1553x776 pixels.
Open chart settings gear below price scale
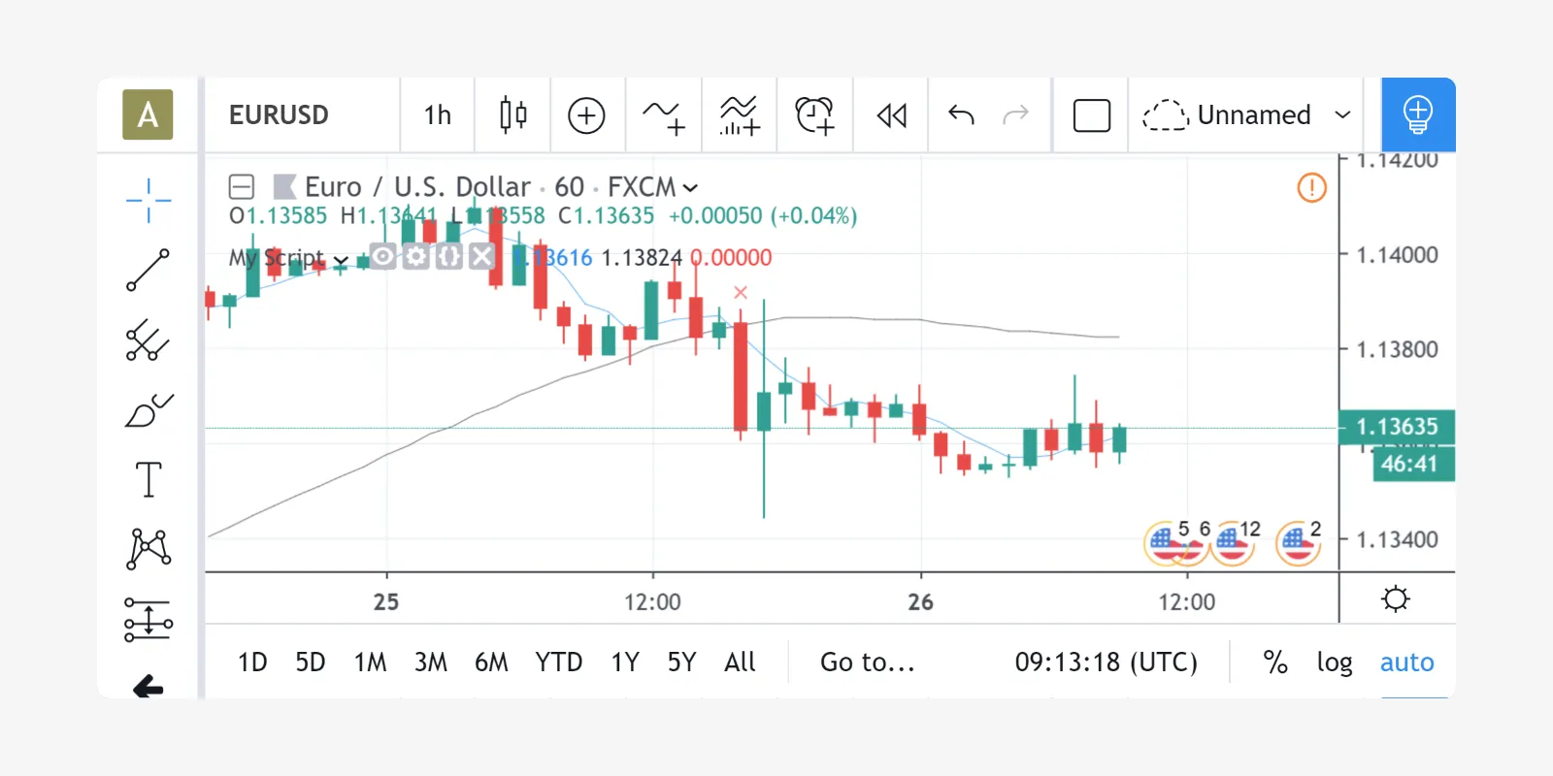tap(1396, 598)
